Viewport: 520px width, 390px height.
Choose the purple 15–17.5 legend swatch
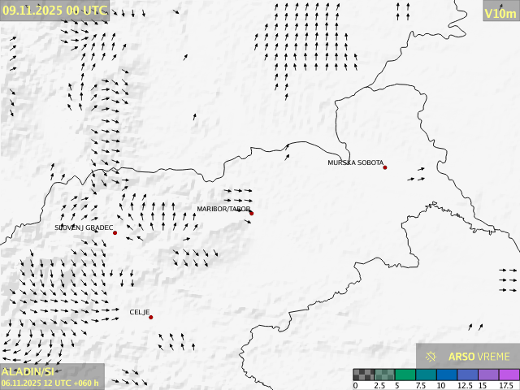click(487, 375)
